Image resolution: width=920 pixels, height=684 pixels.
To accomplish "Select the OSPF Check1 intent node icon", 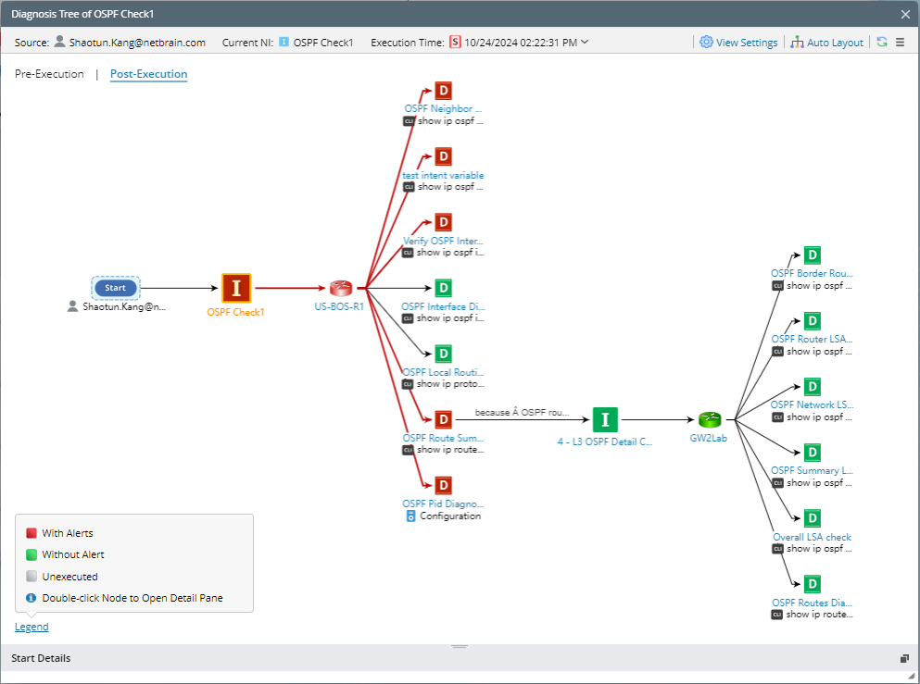I will coord(236,288).
